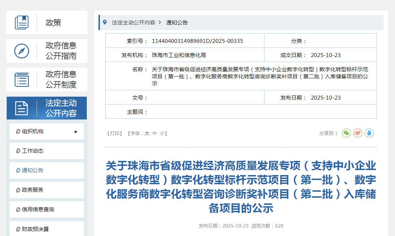The image size is (395, 236).
Task: Share article via WeChat icon
Action: point(346,133)
